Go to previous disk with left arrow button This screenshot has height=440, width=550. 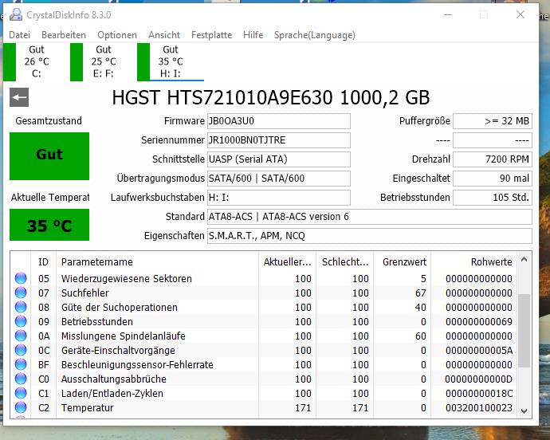click(x=19, y=97)
